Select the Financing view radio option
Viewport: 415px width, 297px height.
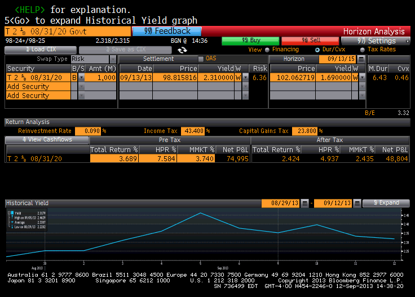pos(266,50)
